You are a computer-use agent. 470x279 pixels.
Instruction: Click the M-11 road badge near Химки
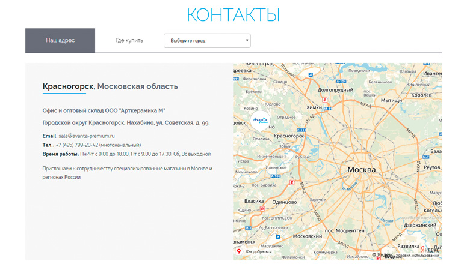[328, 109]
